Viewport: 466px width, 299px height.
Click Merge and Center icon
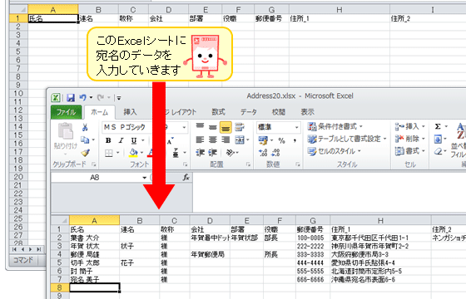click(240, 140)
